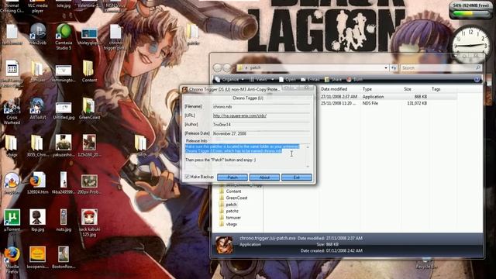This screenshot has height=279, width=496.
Task: Open the Crysis Warhead desktop shortcut
Action: pyautogui.click(x=12, y=111)
